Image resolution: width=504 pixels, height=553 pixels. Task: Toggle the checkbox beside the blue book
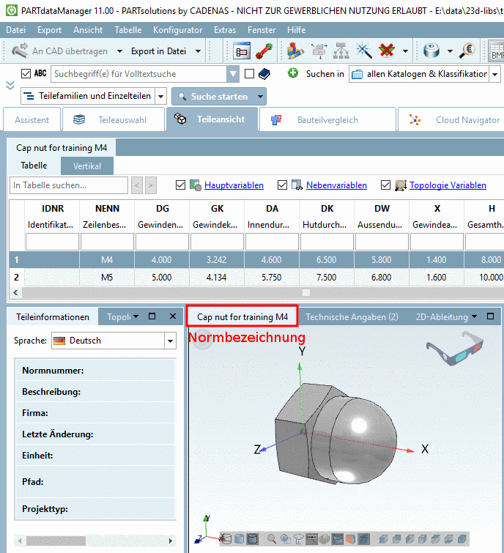tap(249, 73)
